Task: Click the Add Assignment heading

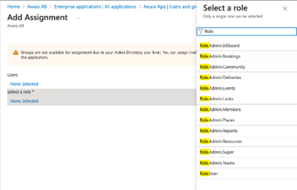Action: (38, 17)
